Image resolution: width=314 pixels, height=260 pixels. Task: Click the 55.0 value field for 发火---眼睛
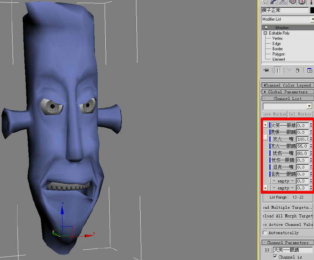302,146
